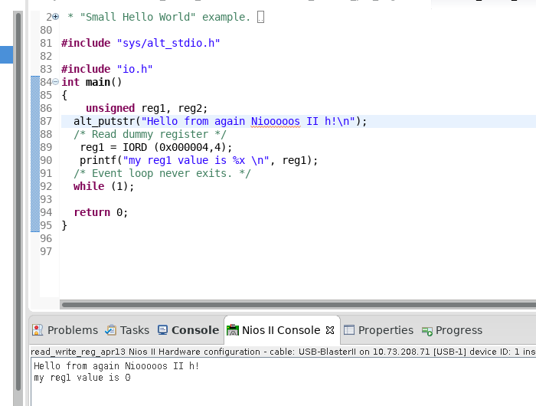This screenshot has width=536, height=406.
Task: Collapse the main function at line 84
Action: pyautogui.click(x=55, y=82)
